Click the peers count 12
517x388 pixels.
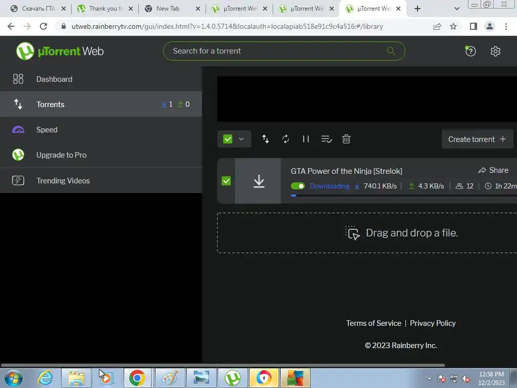tap(464, 186)
